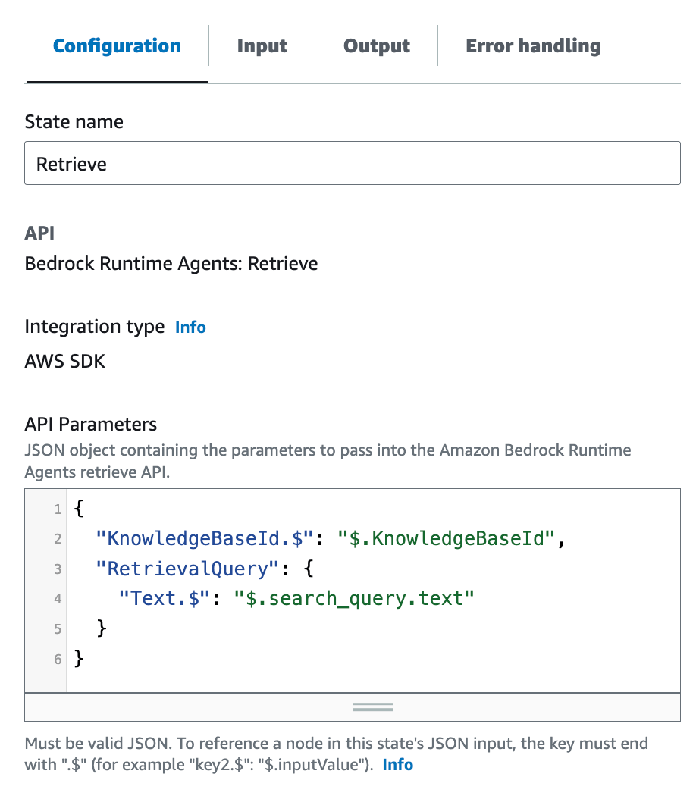Open the Error handling tab

(533, 46)
